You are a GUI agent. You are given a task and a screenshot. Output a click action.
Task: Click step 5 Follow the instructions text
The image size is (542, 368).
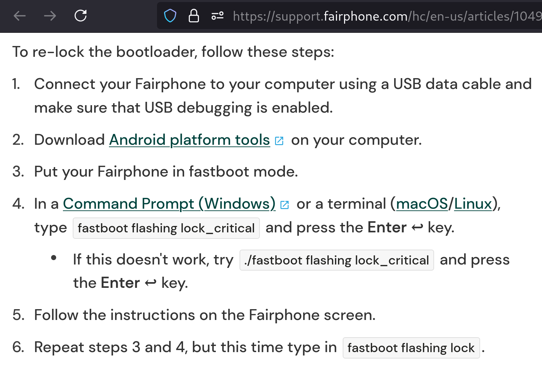point(205,315)
